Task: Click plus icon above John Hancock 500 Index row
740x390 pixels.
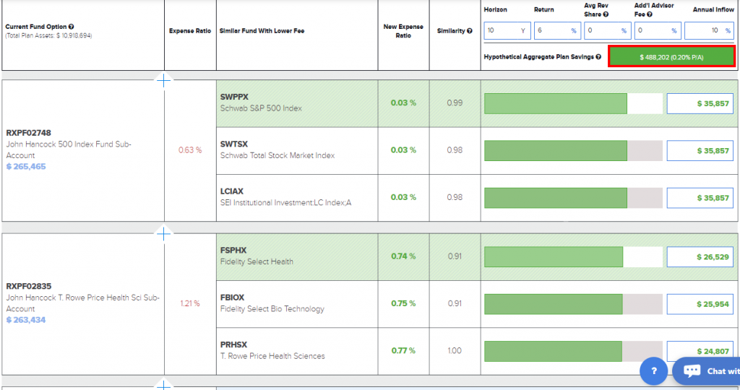Action: [x=164, y=80]
